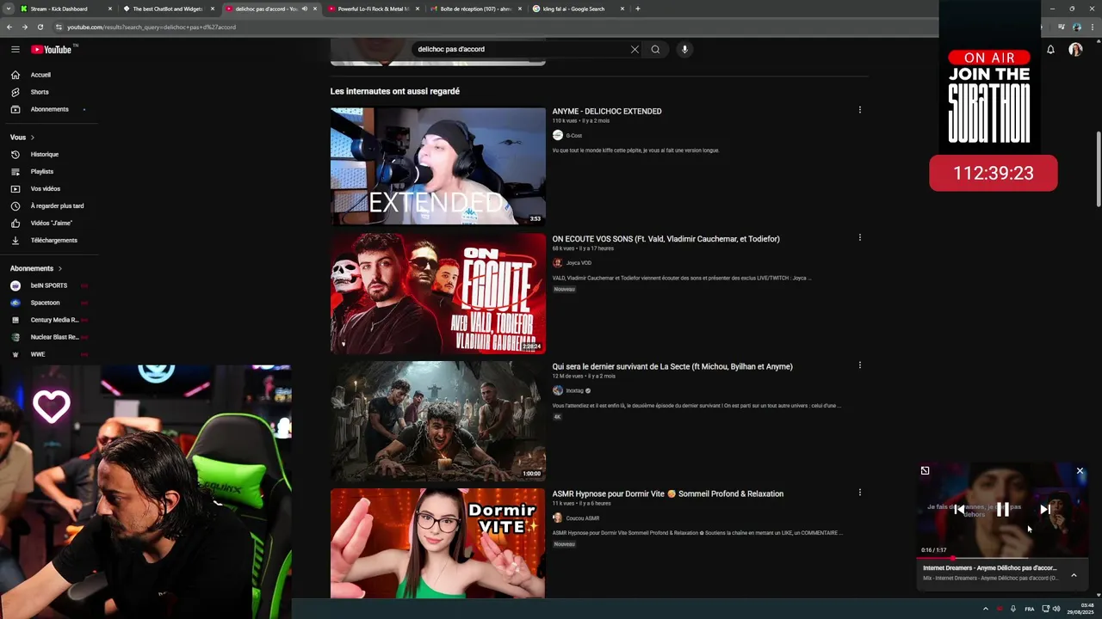Open more options for ANYME - DELICHOC EXTENDED

click(859, 110)
